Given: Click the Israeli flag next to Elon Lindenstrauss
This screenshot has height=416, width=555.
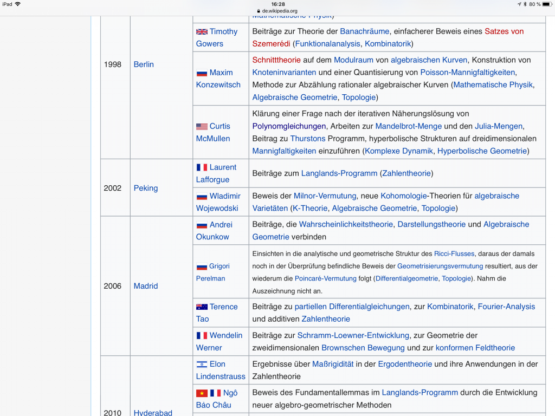Looking at the screenshot, I should [x=202, y=364].
